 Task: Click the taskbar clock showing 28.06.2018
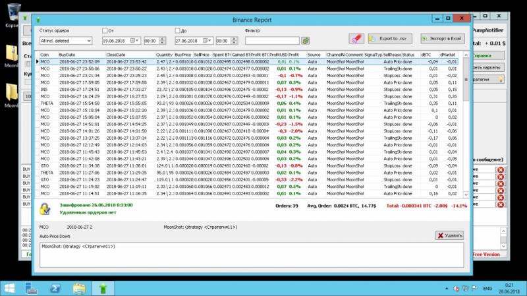click(509, 289)
